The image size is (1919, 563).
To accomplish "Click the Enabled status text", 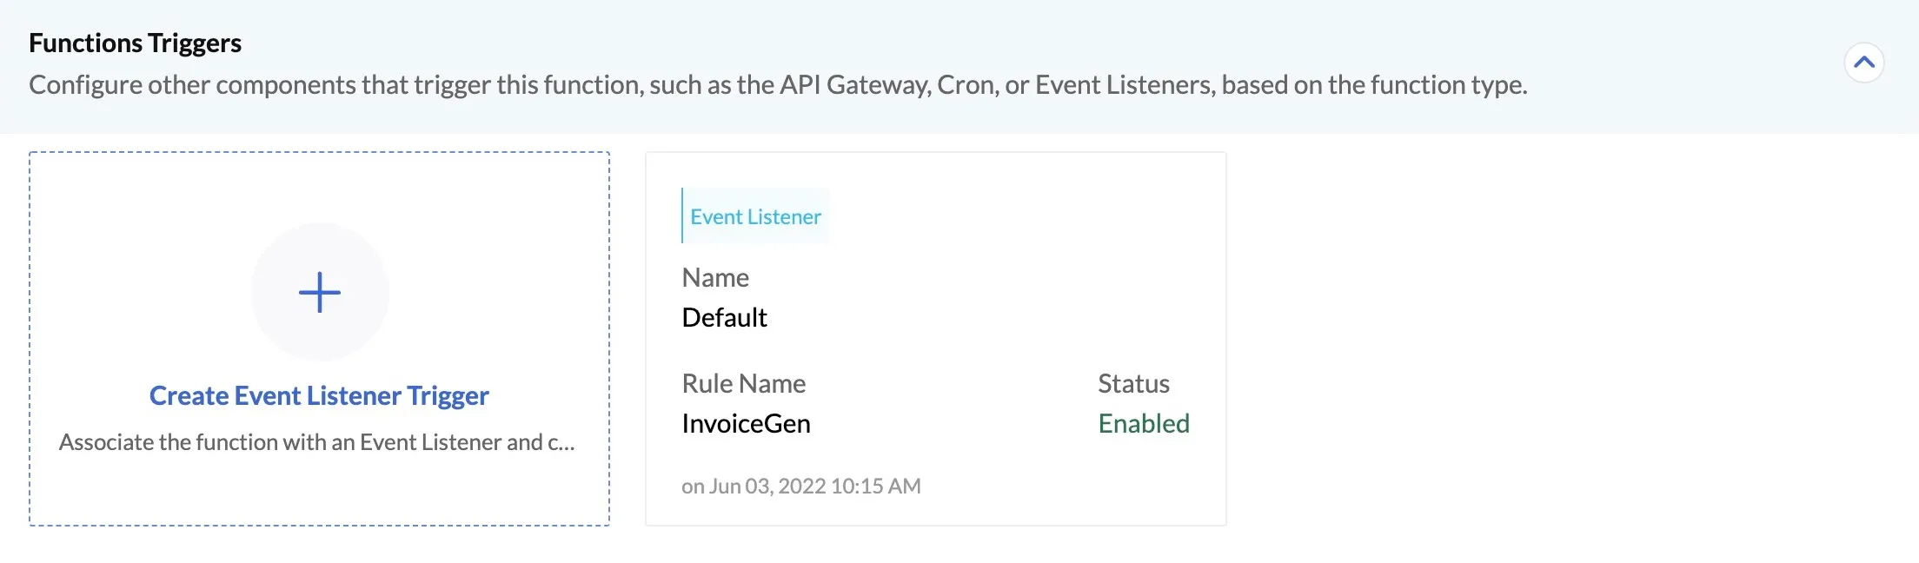I will click(x=1144, y=423).
